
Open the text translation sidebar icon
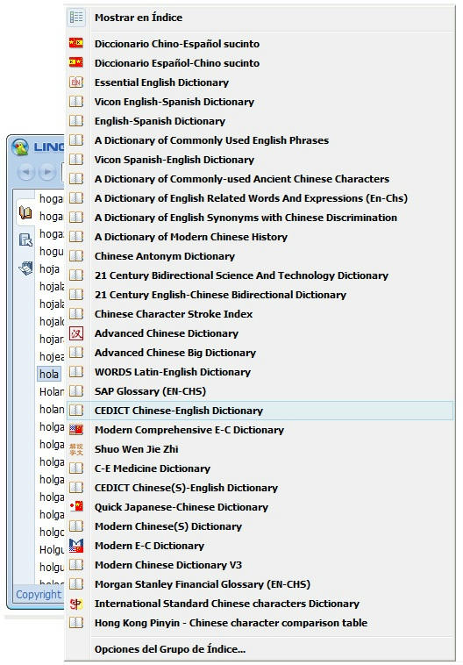pos(25,240)
